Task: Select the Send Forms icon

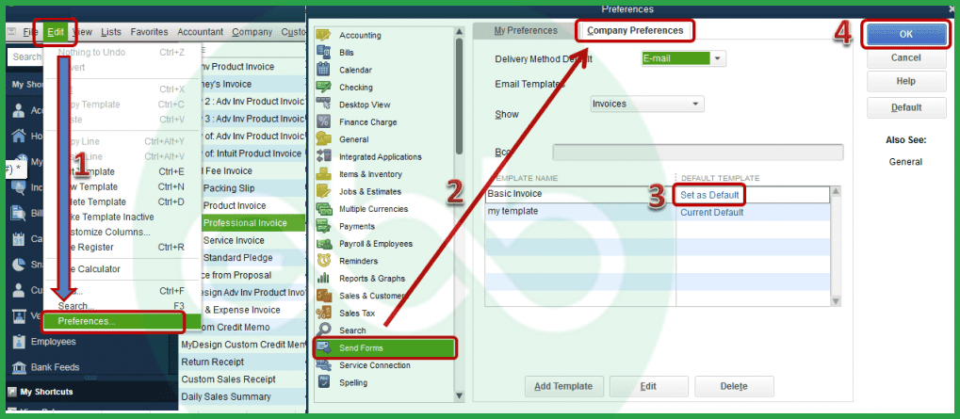Action: [x=323, y=348]
